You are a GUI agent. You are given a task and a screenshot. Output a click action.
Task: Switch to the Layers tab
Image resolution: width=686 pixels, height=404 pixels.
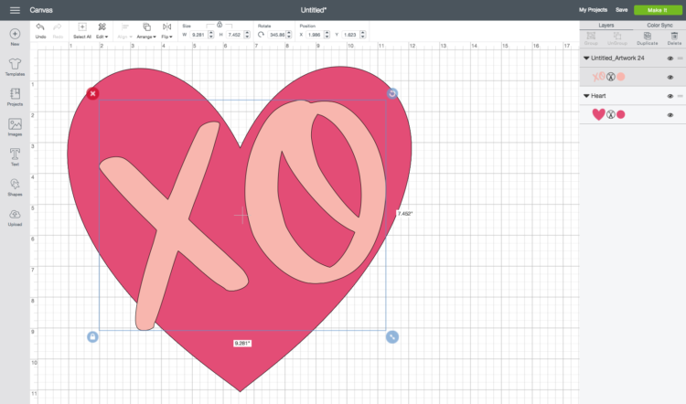[x=606, y=26]
